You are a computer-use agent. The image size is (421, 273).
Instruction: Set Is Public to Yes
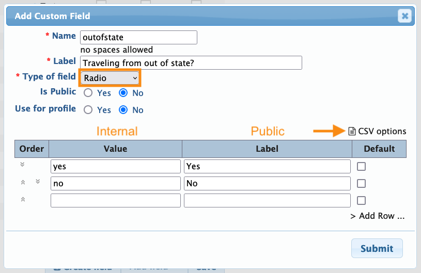[x=88, y=93]
